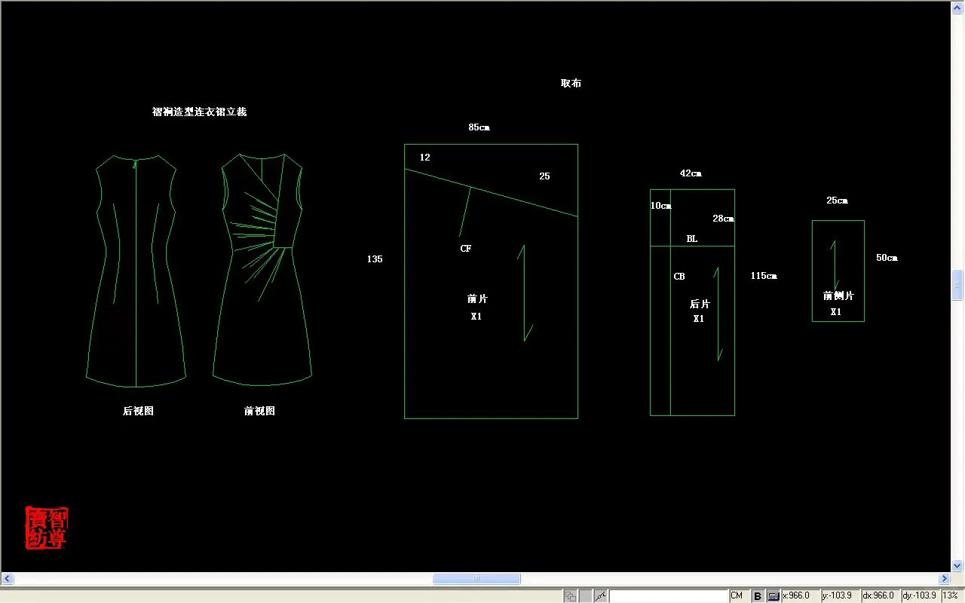Click the 42cm width label
Viewport: 965px width, 603px height.
pyautogui.click(x=691, y=173)
